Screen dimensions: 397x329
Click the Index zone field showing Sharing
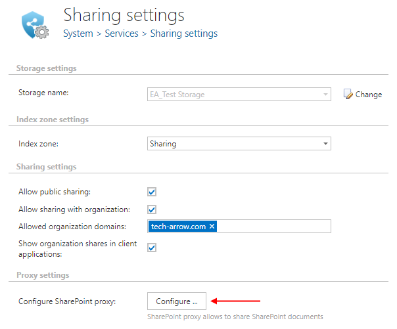point(233,143)
